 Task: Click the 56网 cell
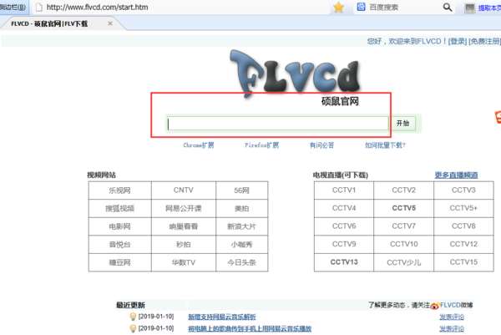pos(241,190)
